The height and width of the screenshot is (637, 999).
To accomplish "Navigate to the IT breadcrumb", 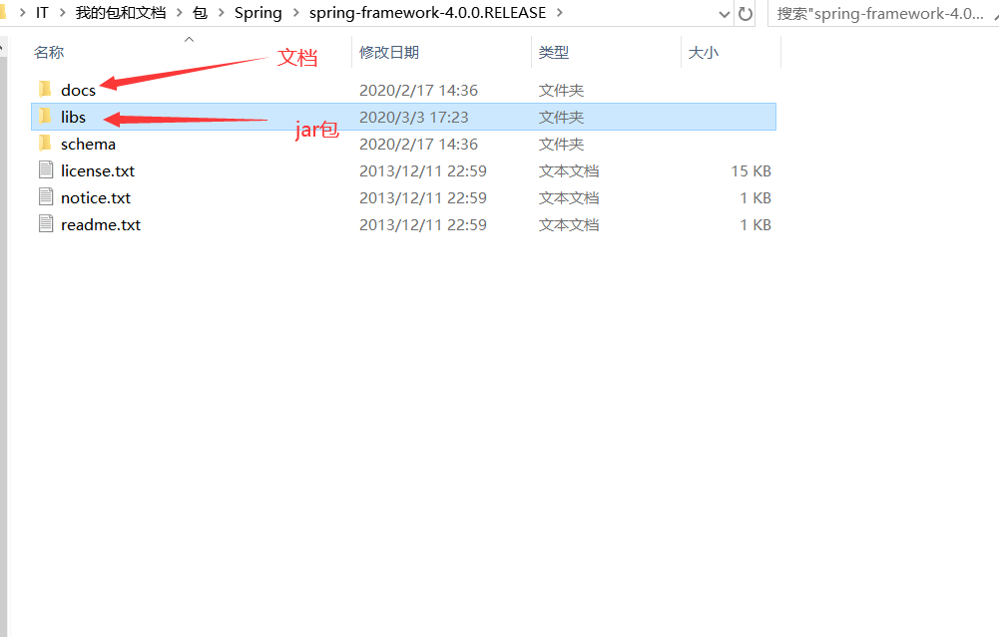I will [42, 13].
